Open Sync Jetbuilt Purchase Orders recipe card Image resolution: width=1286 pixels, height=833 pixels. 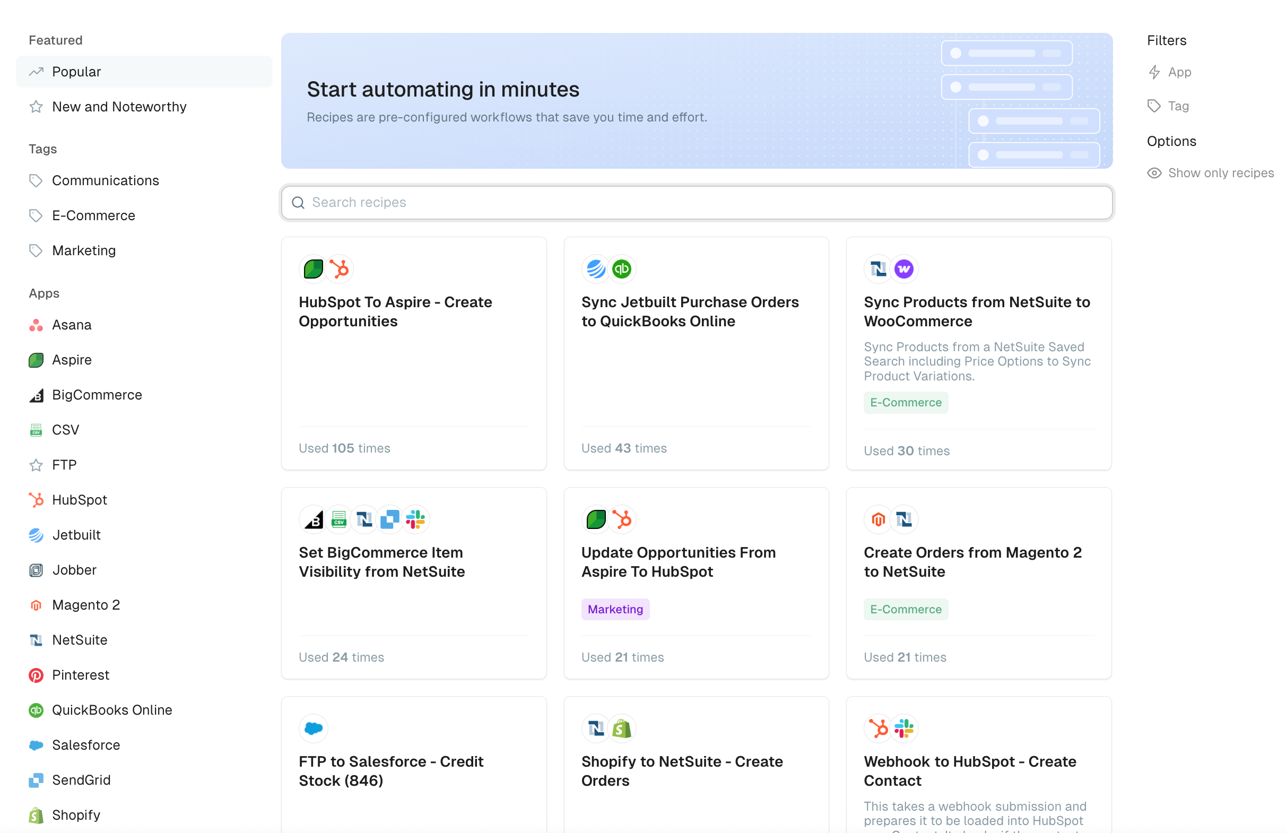[x=690, y=311]
